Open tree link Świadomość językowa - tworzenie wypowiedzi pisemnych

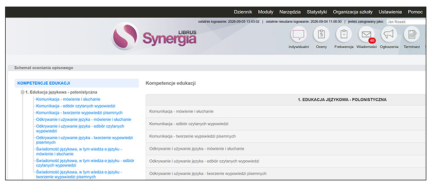coord(79,174)
